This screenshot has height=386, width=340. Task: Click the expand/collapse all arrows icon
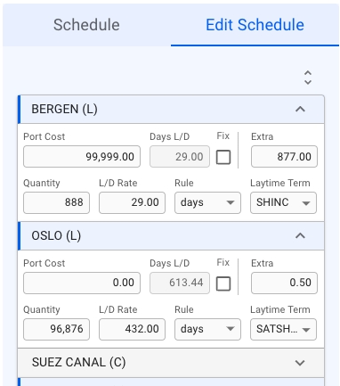(x=308, y=78)
